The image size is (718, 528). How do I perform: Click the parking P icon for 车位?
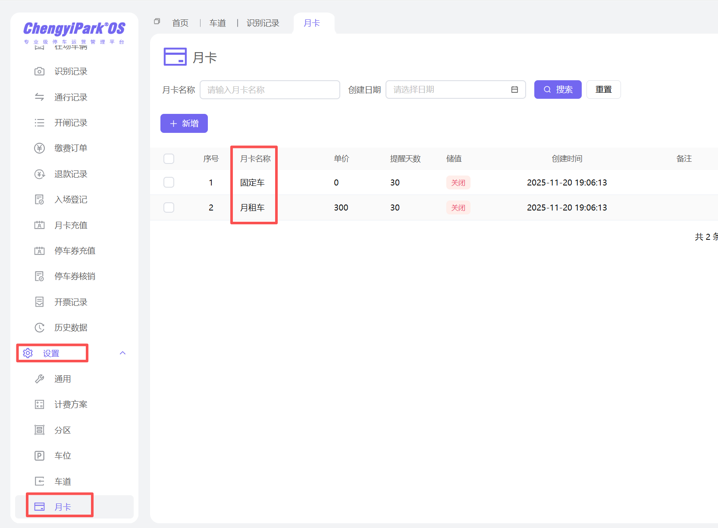(x=39, y=456)
